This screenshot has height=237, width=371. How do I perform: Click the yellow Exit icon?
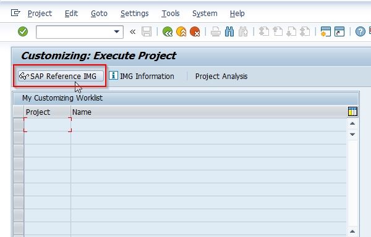pos(181,31)
